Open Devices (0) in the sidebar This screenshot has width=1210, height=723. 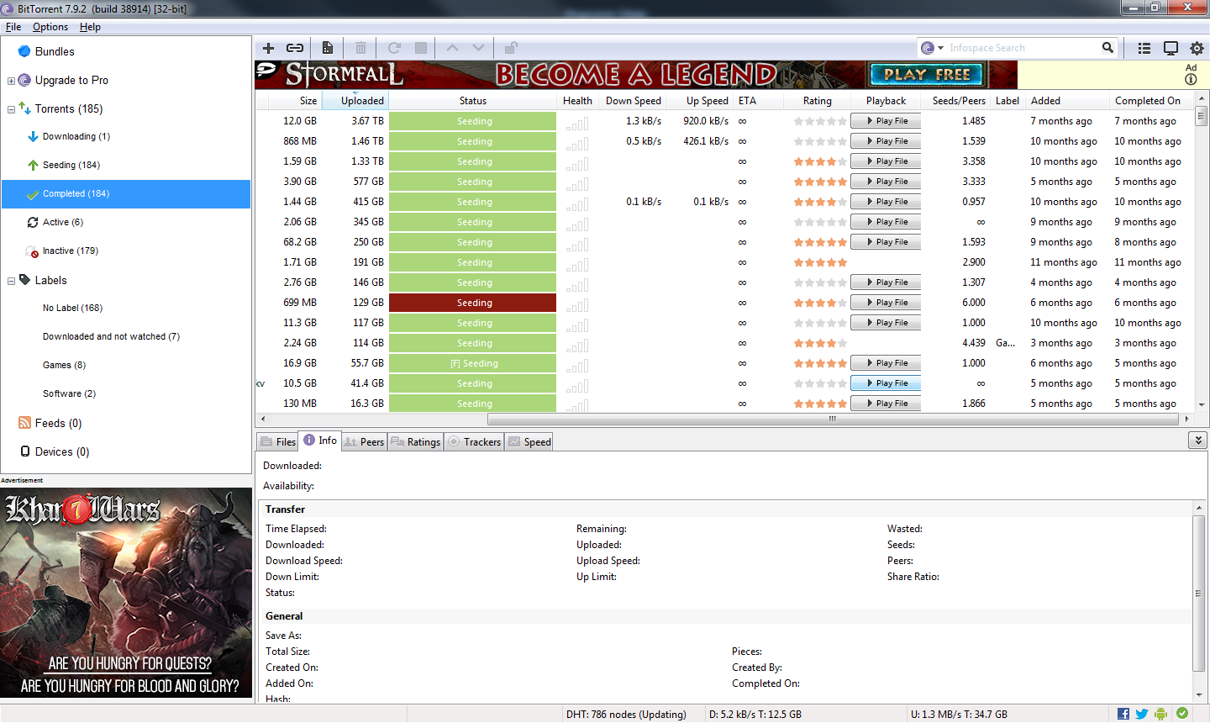(x=62, y=451)
